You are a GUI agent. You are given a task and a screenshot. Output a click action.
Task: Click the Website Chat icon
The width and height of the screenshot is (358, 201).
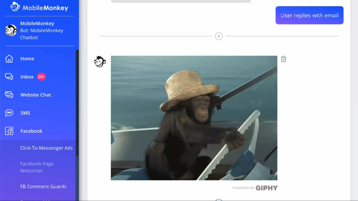tap(9, 95)
